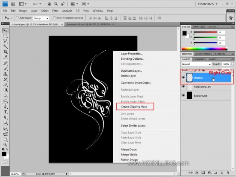Image resolution: width=236 pixels, height=177 pixels.
Task: Pick the Magic Wand tool
Action: 5,46
